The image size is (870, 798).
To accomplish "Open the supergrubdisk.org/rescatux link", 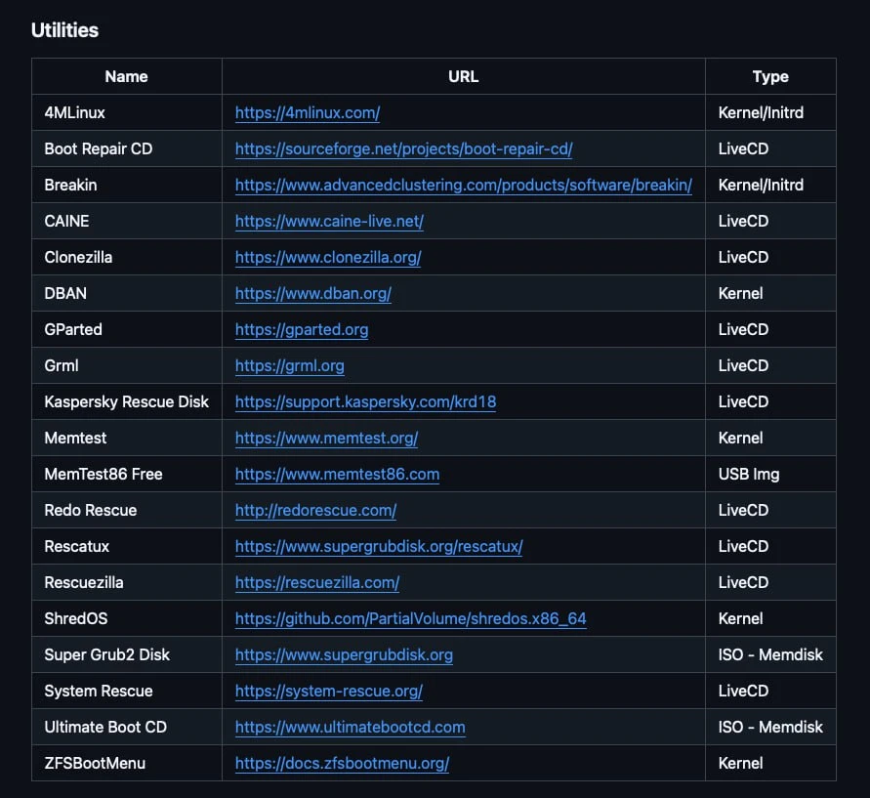I will [379, 547].
